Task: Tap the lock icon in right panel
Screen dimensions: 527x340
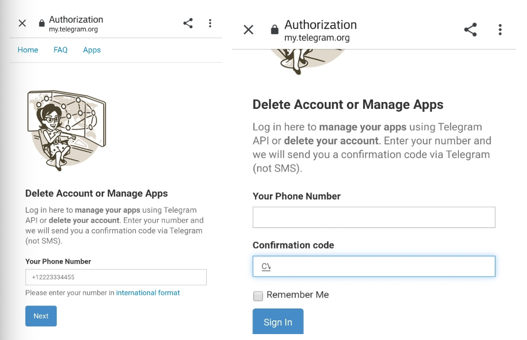Action: (x=274, y=30)
